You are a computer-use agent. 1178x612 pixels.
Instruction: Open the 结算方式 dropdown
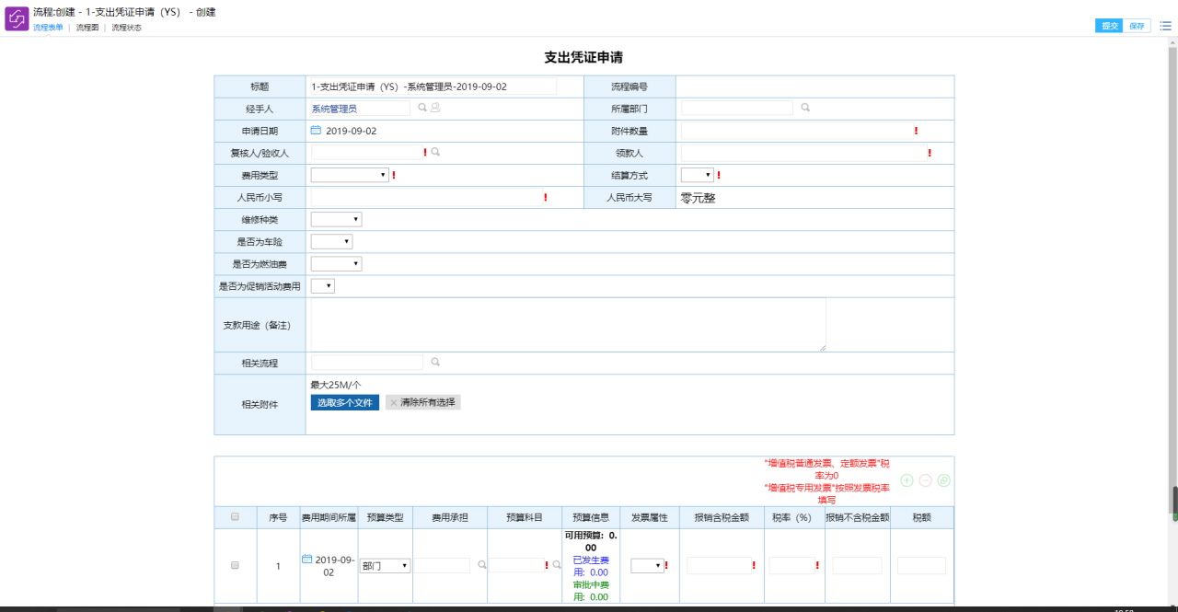[x=697, y=175]
